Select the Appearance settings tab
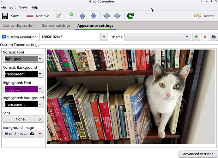This screenshot has height=158, width=218. tap(95, 25)
